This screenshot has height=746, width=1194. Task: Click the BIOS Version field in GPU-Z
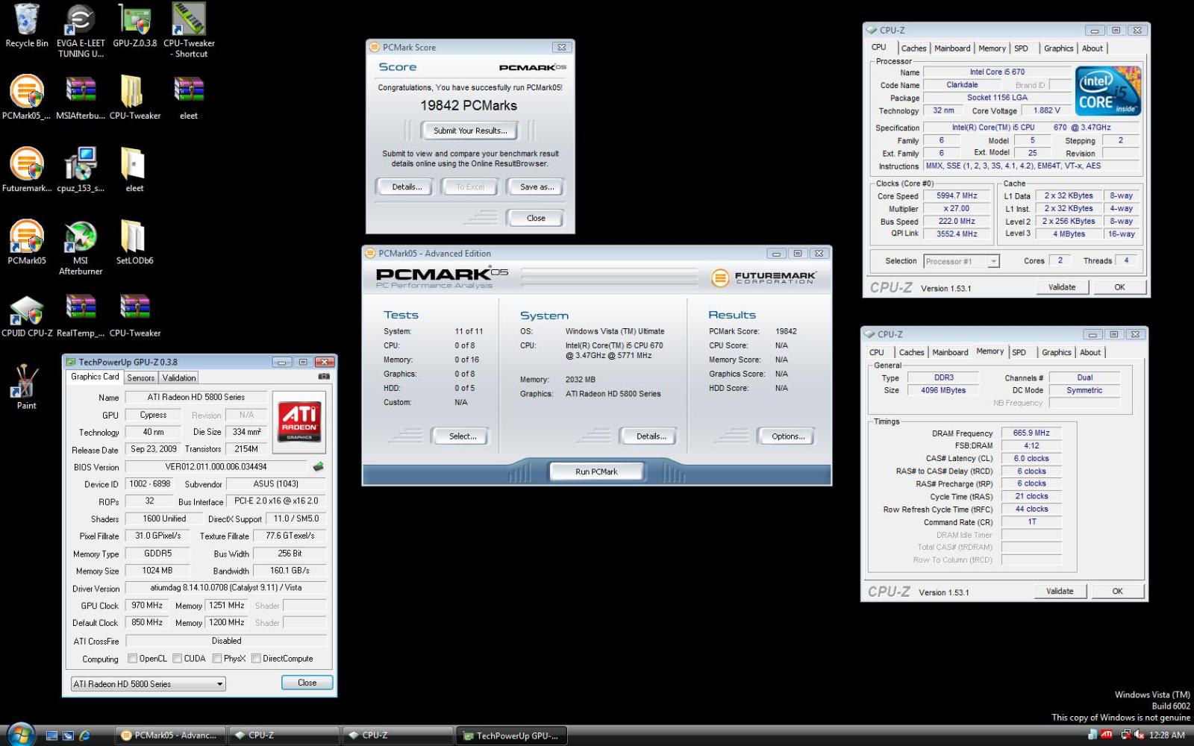click(x=216, y=467)
